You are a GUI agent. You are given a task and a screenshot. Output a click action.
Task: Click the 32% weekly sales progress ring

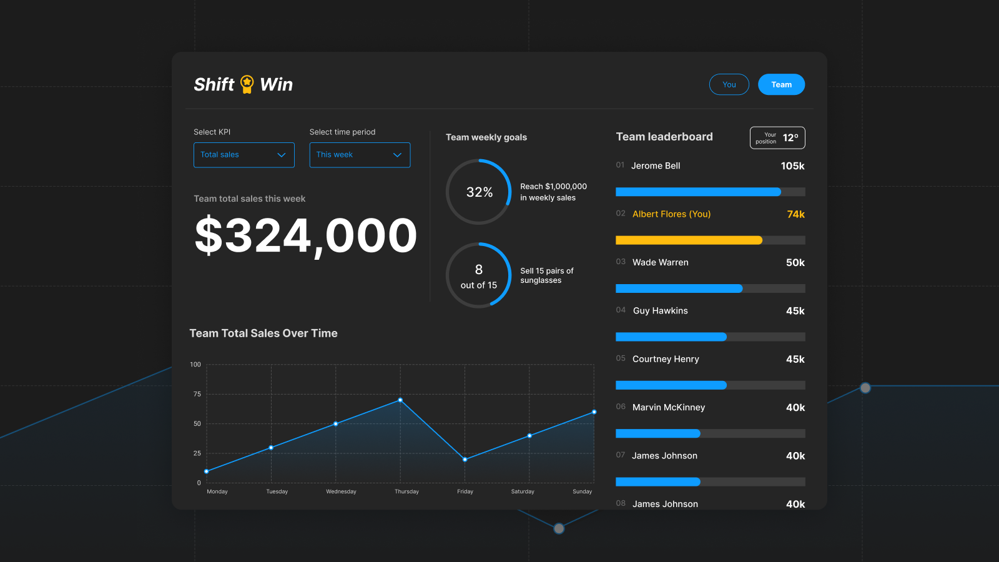click(x=479, y=192)
